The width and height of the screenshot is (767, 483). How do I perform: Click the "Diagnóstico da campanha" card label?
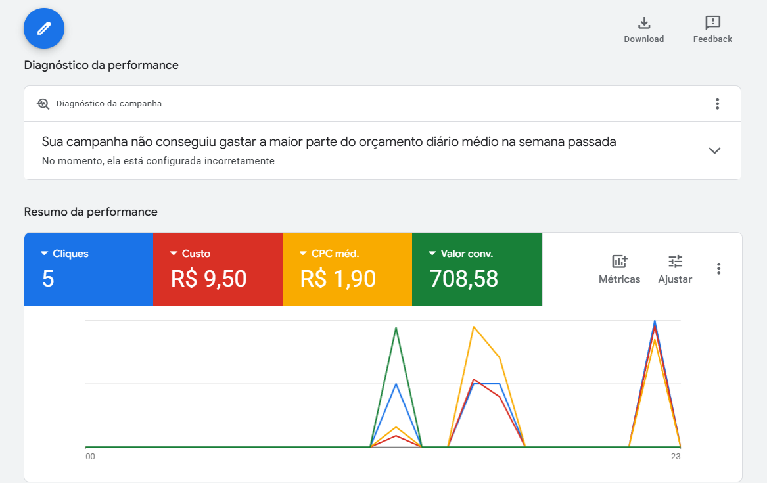point(109,104)
